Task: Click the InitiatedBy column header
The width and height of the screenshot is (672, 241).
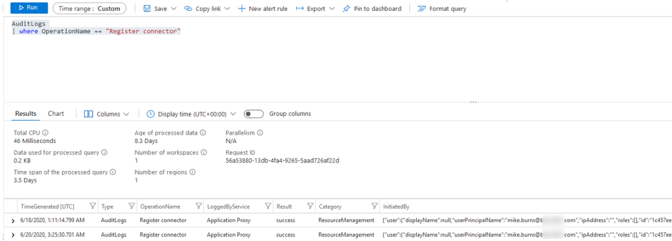Action: click(397, 207)
